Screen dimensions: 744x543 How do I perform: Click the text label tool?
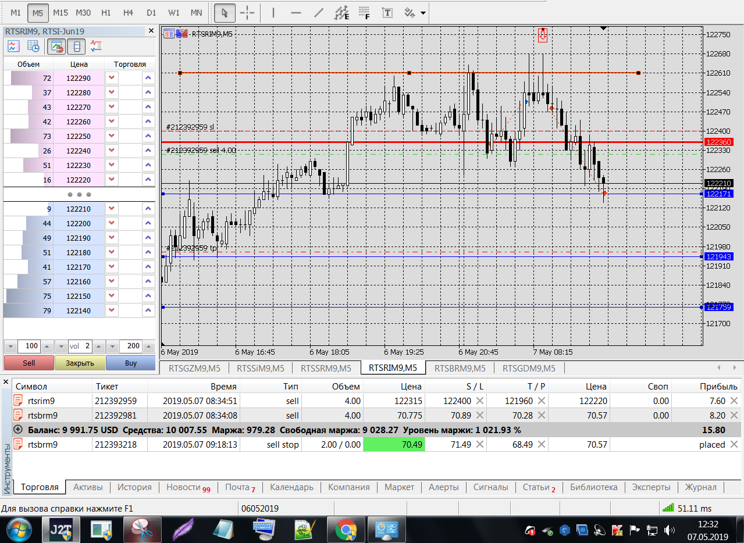(387, 12)
